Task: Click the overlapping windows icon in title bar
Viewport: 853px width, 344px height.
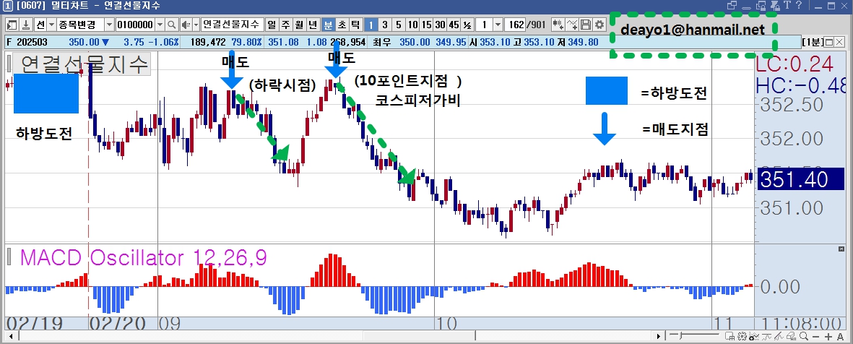Action: (732, 5)
